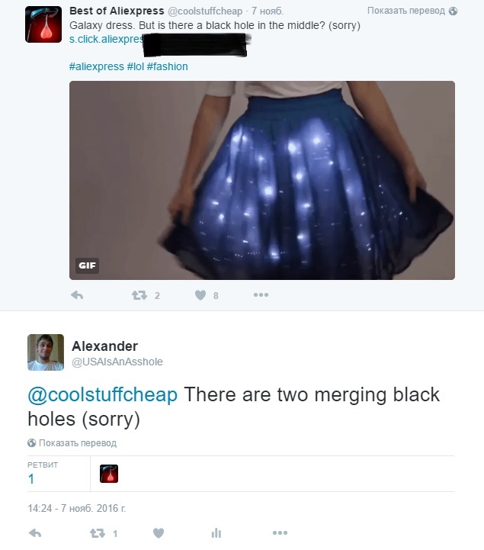Retweet the Galaxy dress tweet
Image resolution: width=484 pixels, height=550 pixels.
(139, 295)
